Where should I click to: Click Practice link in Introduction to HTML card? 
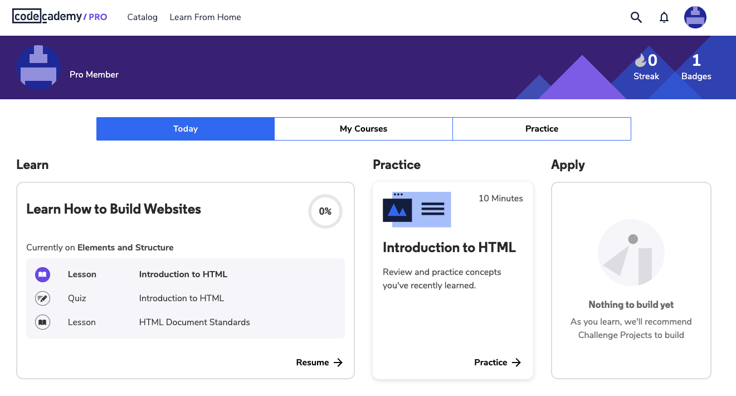coord(498,363)
